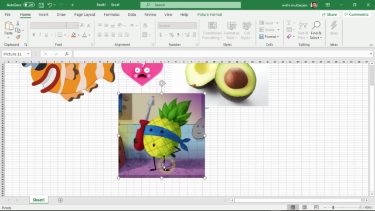Click the Save icon in title bar
This screenshot has width=375, height=211.
[x=41, y=5]
